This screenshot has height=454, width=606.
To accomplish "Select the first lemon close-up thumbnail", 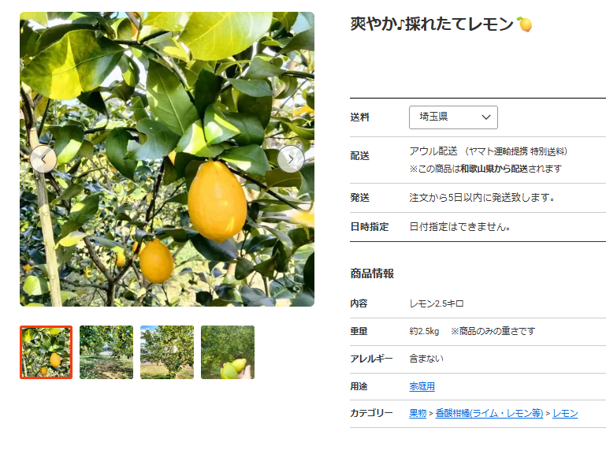I will tap(46, 352).
